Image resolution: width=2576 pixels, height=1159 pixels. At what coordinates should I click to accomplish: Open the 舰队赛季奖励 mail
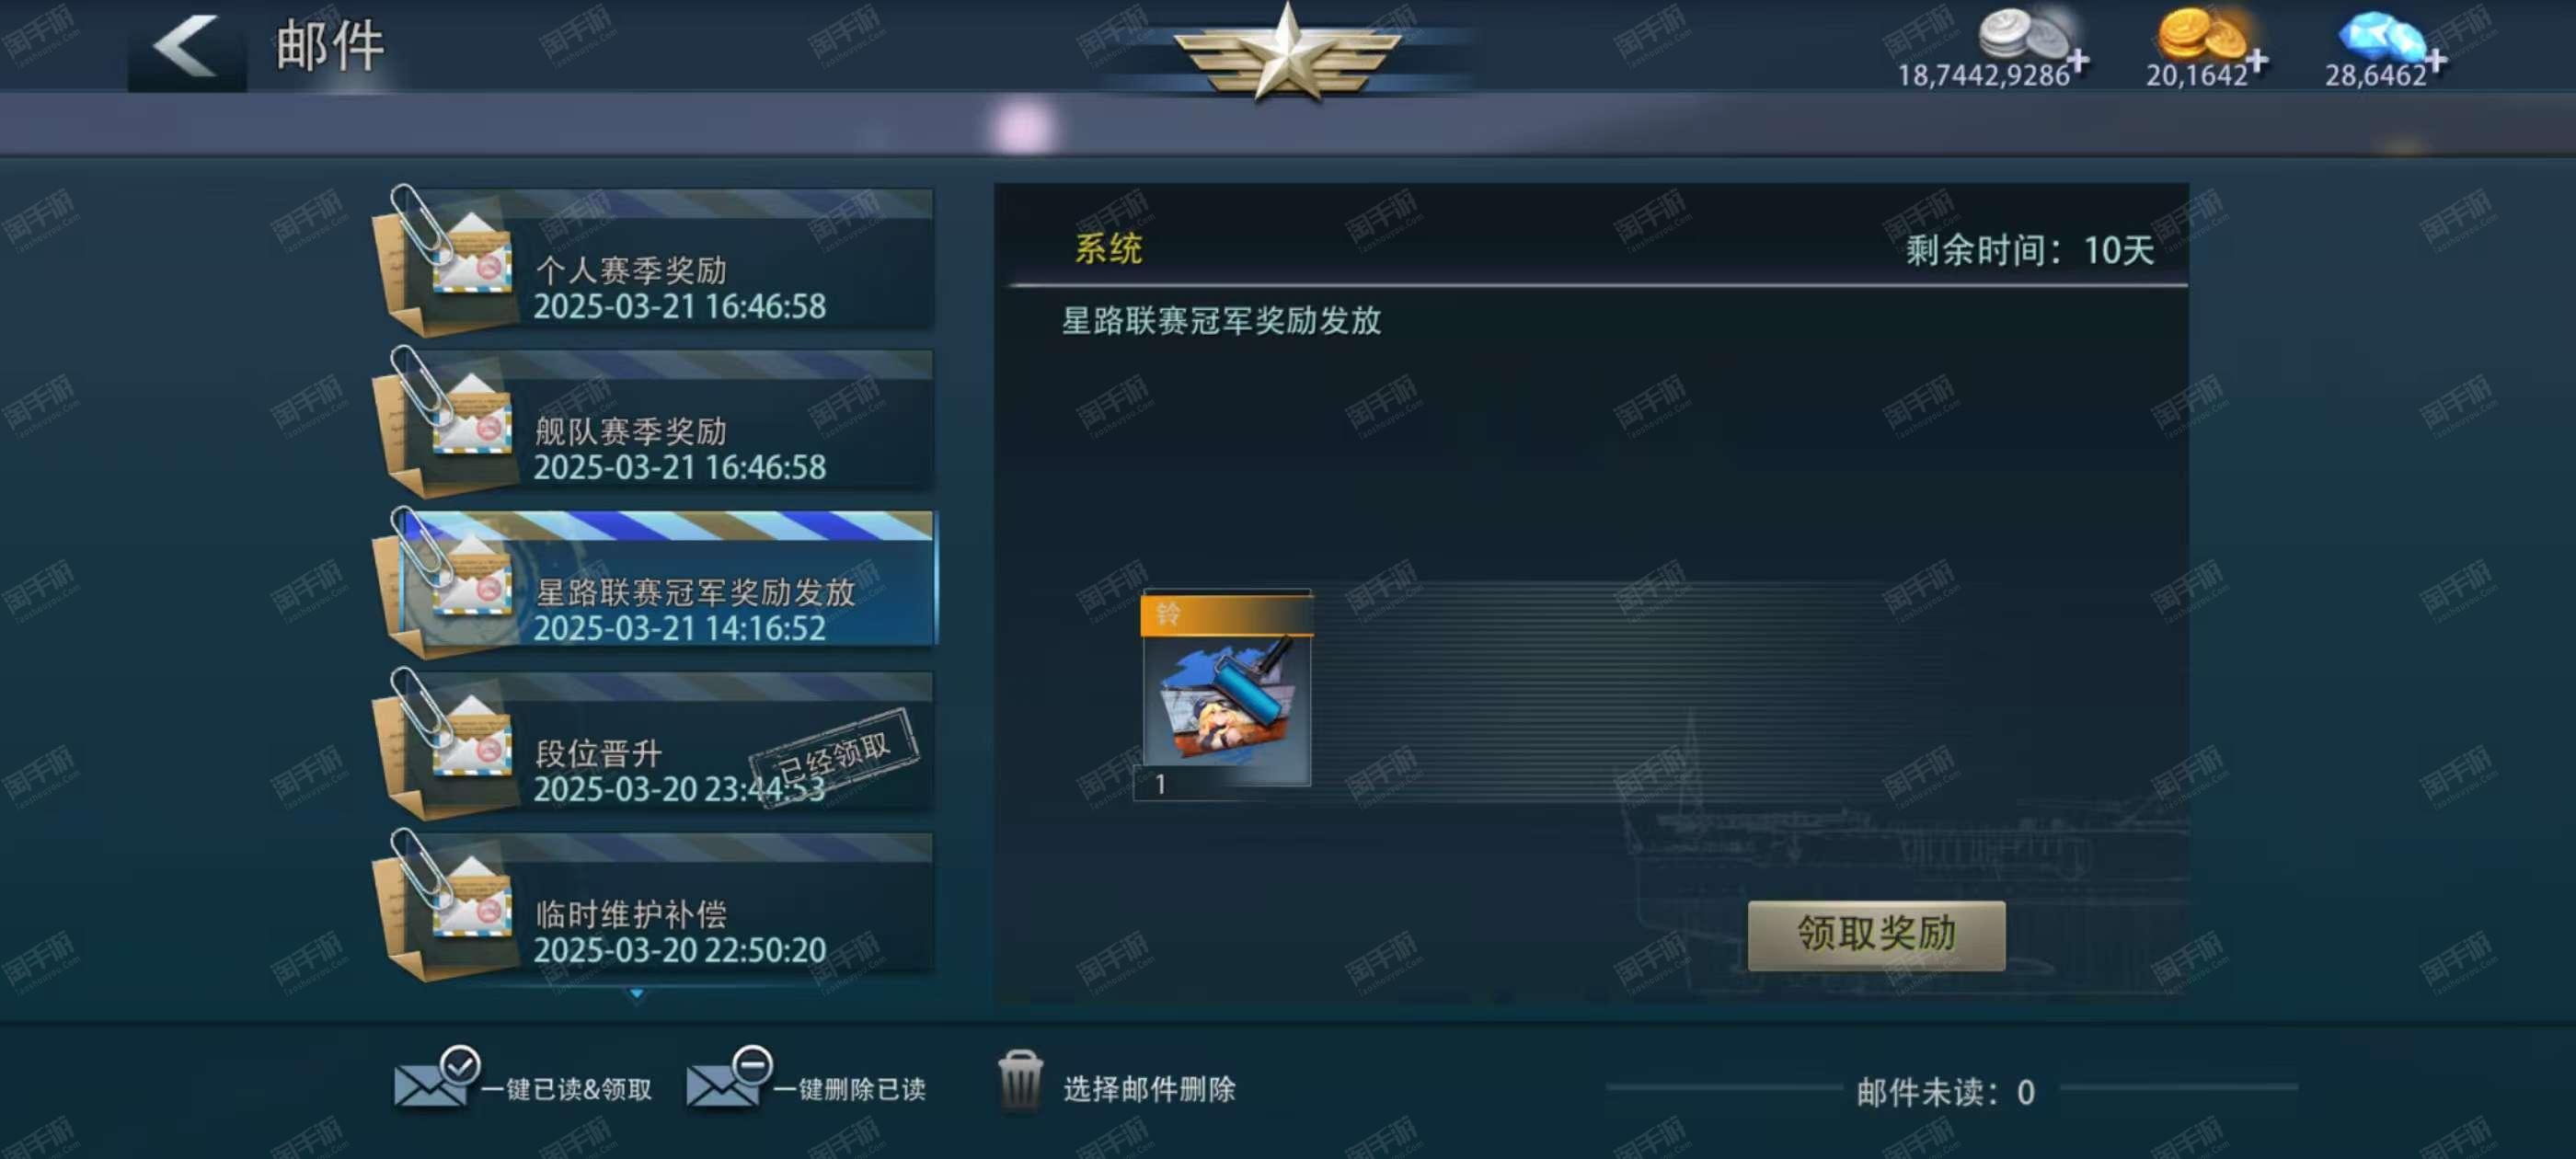[655, 422]
